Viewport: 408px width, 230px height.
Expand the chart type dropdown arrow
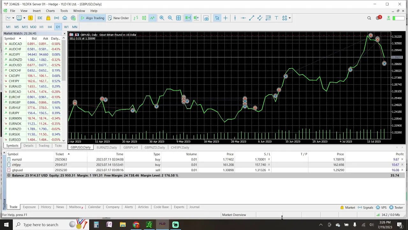[13, 18]
